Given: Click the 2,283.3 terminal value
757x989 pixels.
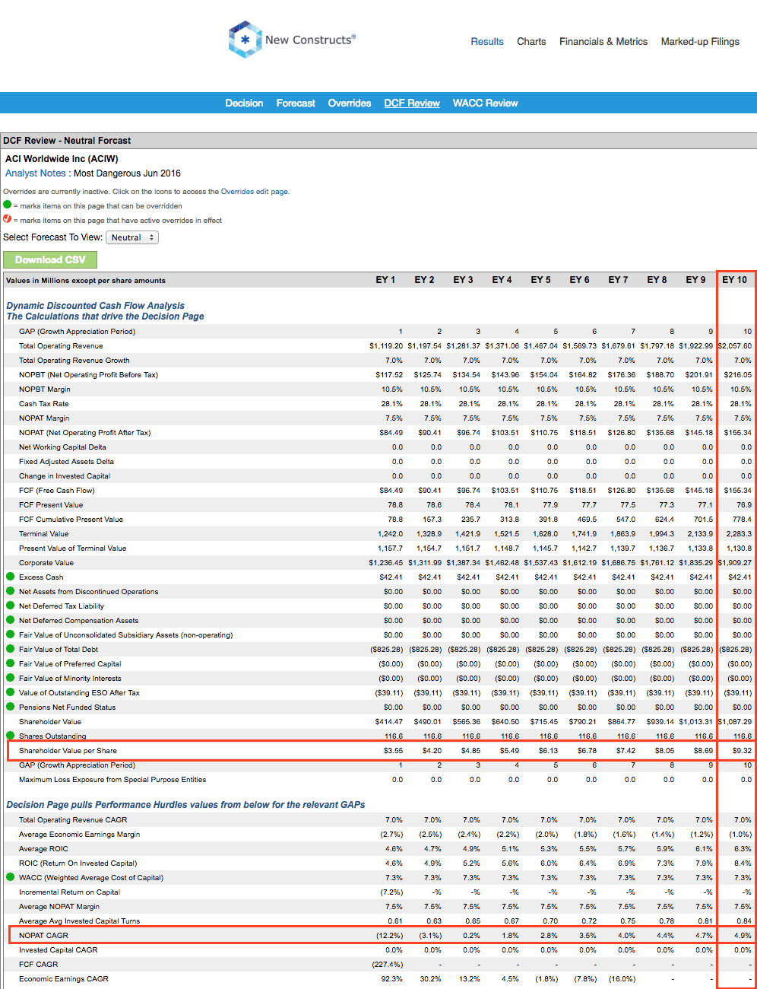Looking at the screenshot, I should pos(739,534).
